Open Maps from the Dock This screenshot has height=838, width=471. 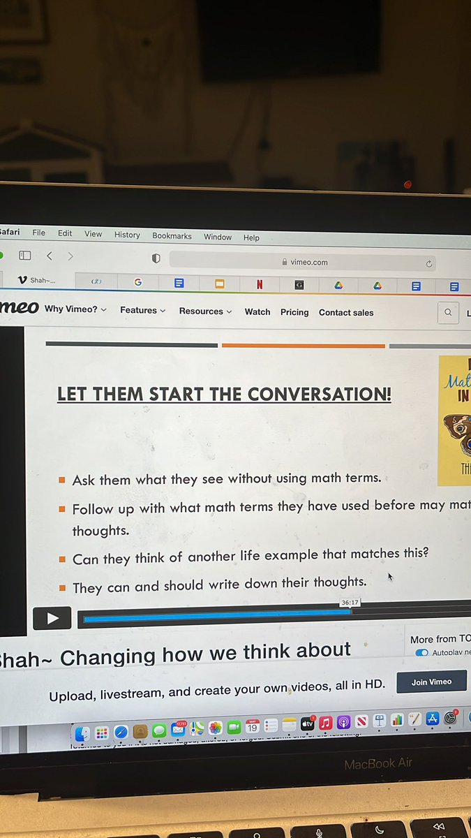(x=197, y=729)
